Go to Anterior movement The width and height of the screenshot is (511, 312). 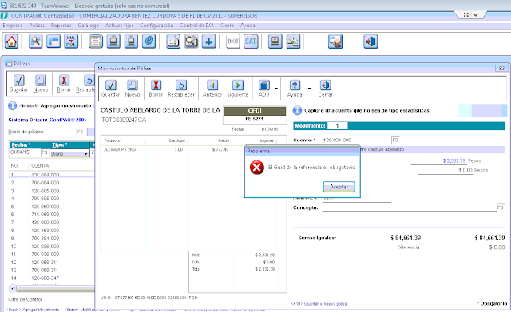click(212, 89)
